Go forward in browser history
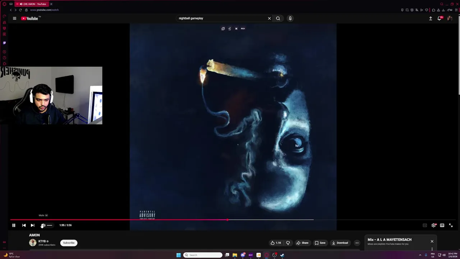460x259 pixels. [15, 10]
